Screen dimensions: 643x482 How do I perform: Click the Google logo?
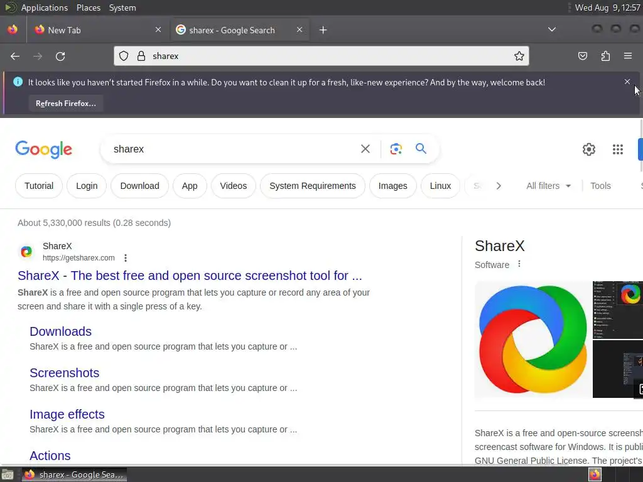point(43,149)
